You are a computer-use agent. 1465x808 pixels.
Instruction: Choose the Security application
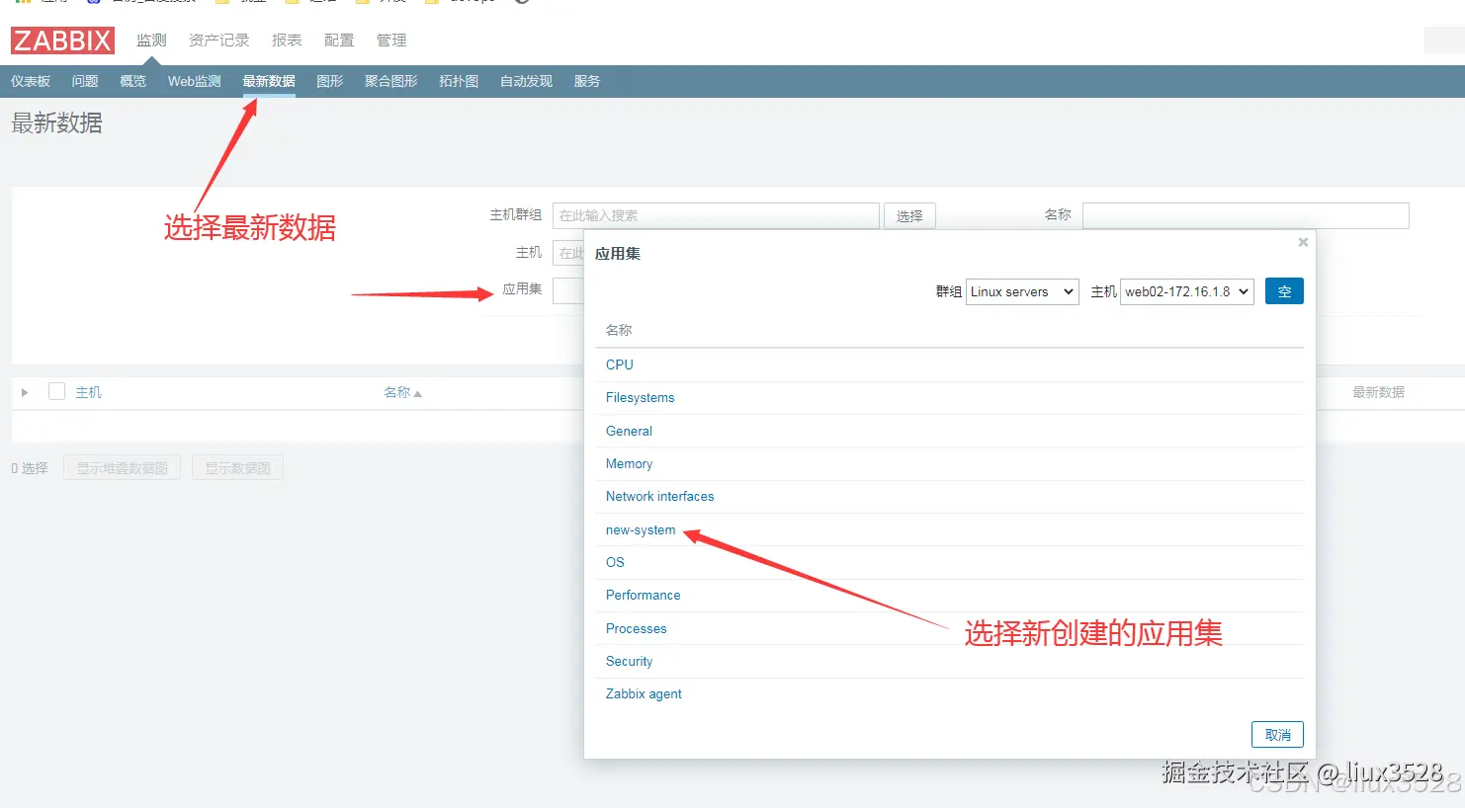pyautogui.click(x=629, y=661)
